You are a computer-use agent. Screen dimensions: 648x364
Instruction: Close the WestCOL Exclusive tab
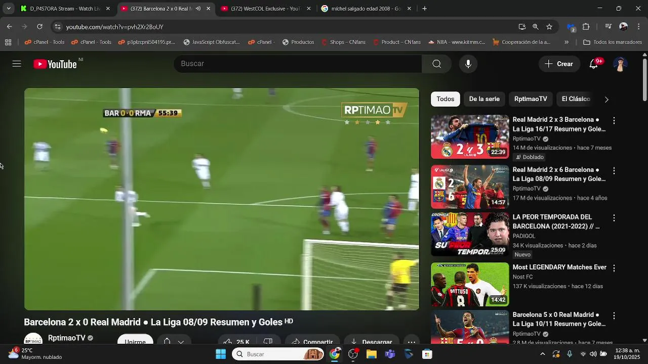pos(308,9)
